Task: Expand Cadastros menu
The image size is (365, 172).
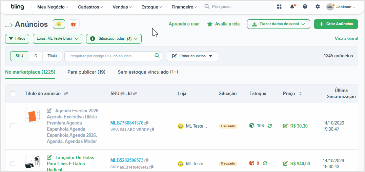Action: (90, 7)
